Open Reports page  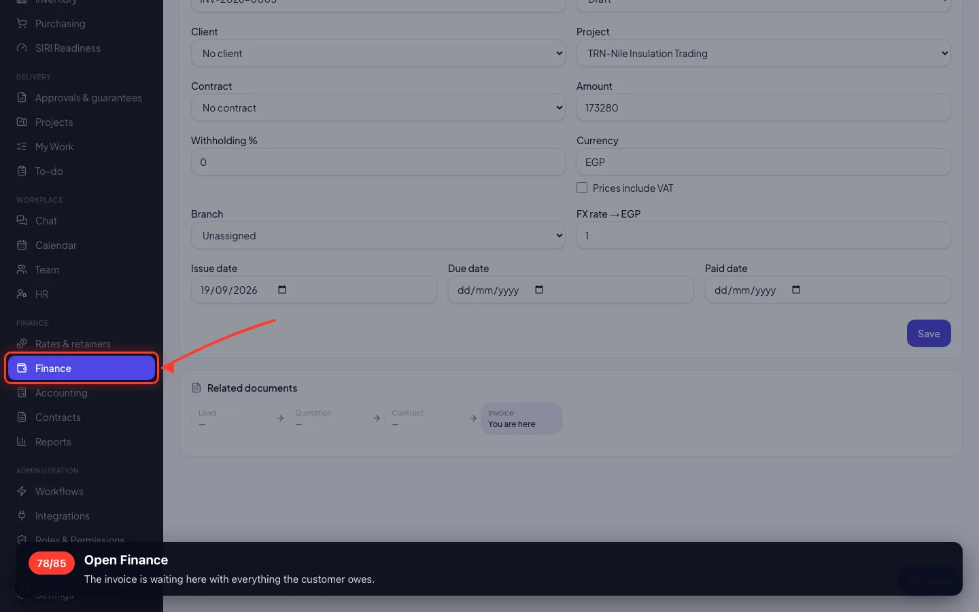(x=82, y=442)
